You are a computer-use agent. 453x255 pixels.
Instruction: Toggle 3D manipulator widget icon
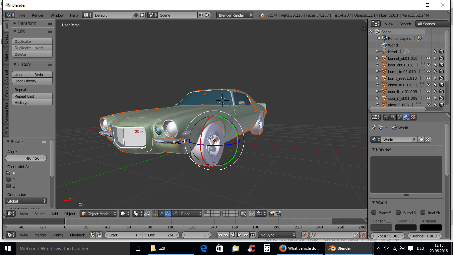point(155,214)
